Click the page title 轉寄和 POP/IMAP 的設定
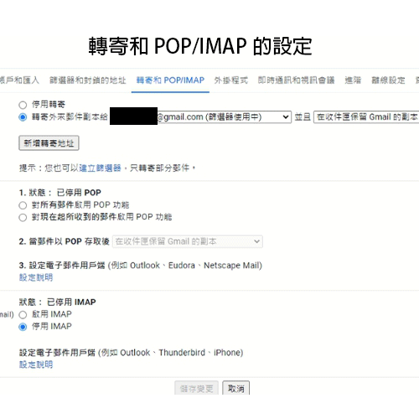The width and height of the screenshot is (419, 419). coord(200,46)
